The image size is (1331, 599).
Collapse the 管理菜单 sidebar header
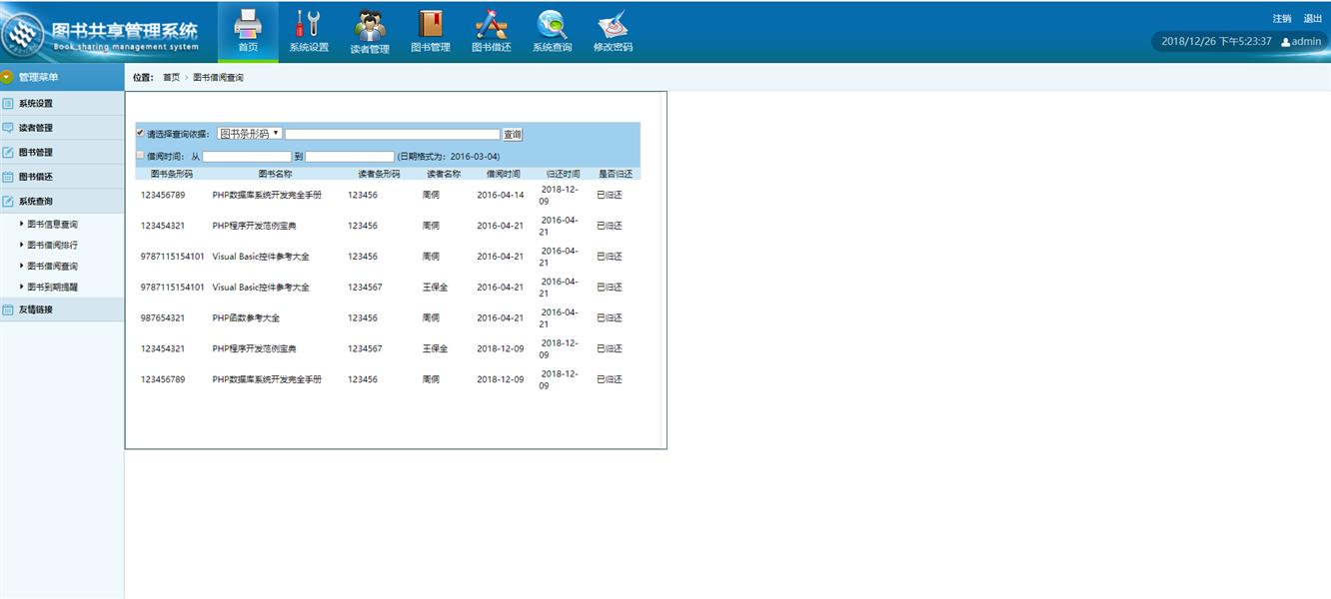(x=8, y=77)
